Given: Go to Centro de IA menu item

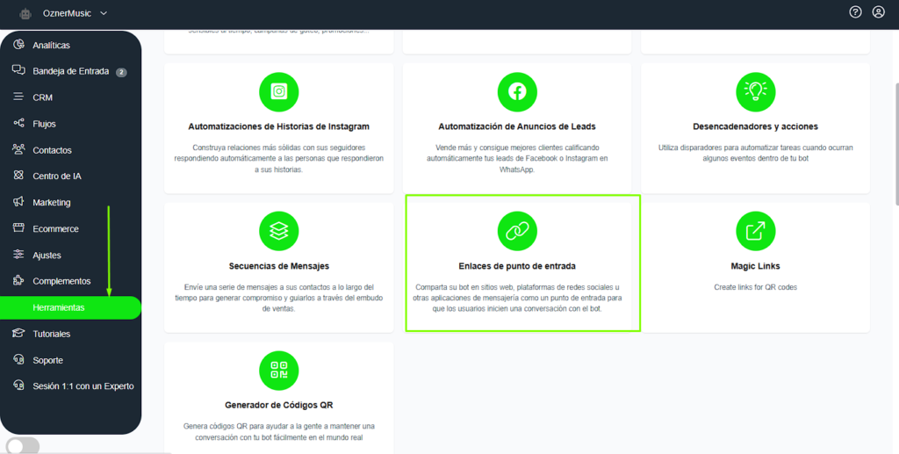Looking at the screenshot, I should point(56,177).
